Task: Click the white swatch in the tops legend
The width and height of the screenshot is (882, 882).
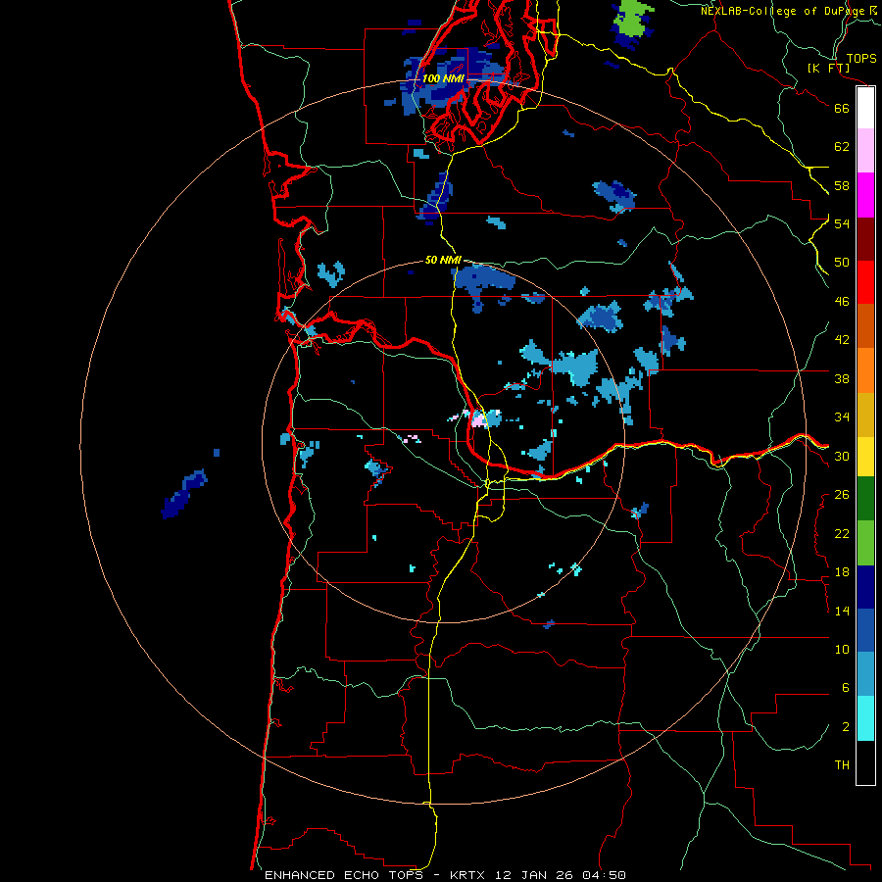Action: point(865,108)
